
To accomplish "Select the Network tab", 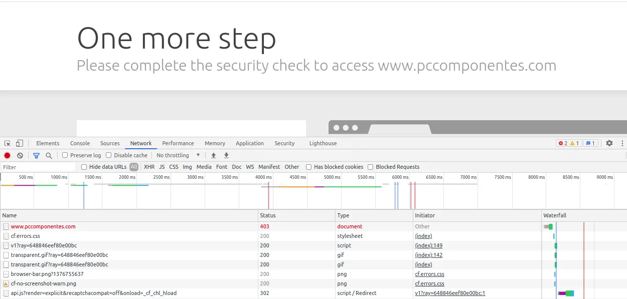I will pos(141,143).
